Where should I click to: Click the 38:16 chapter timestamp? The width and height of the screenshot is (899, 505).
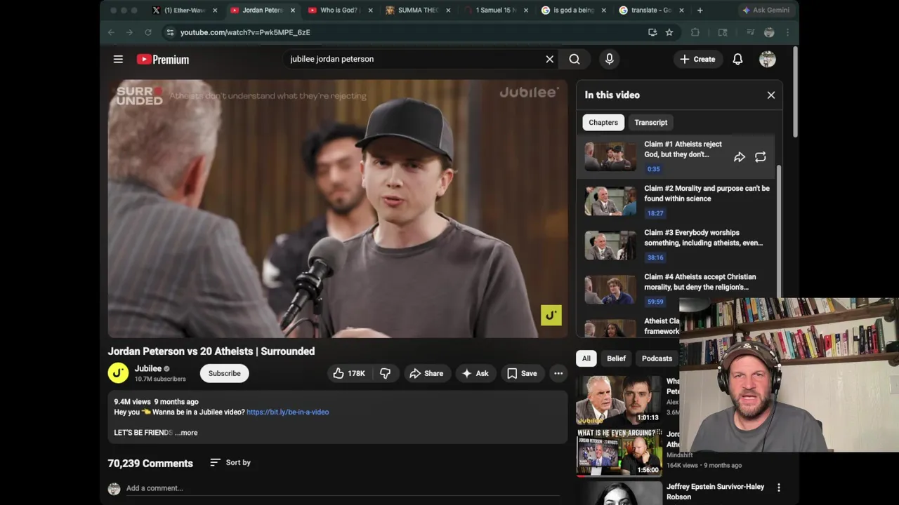(x=655, y=257)
